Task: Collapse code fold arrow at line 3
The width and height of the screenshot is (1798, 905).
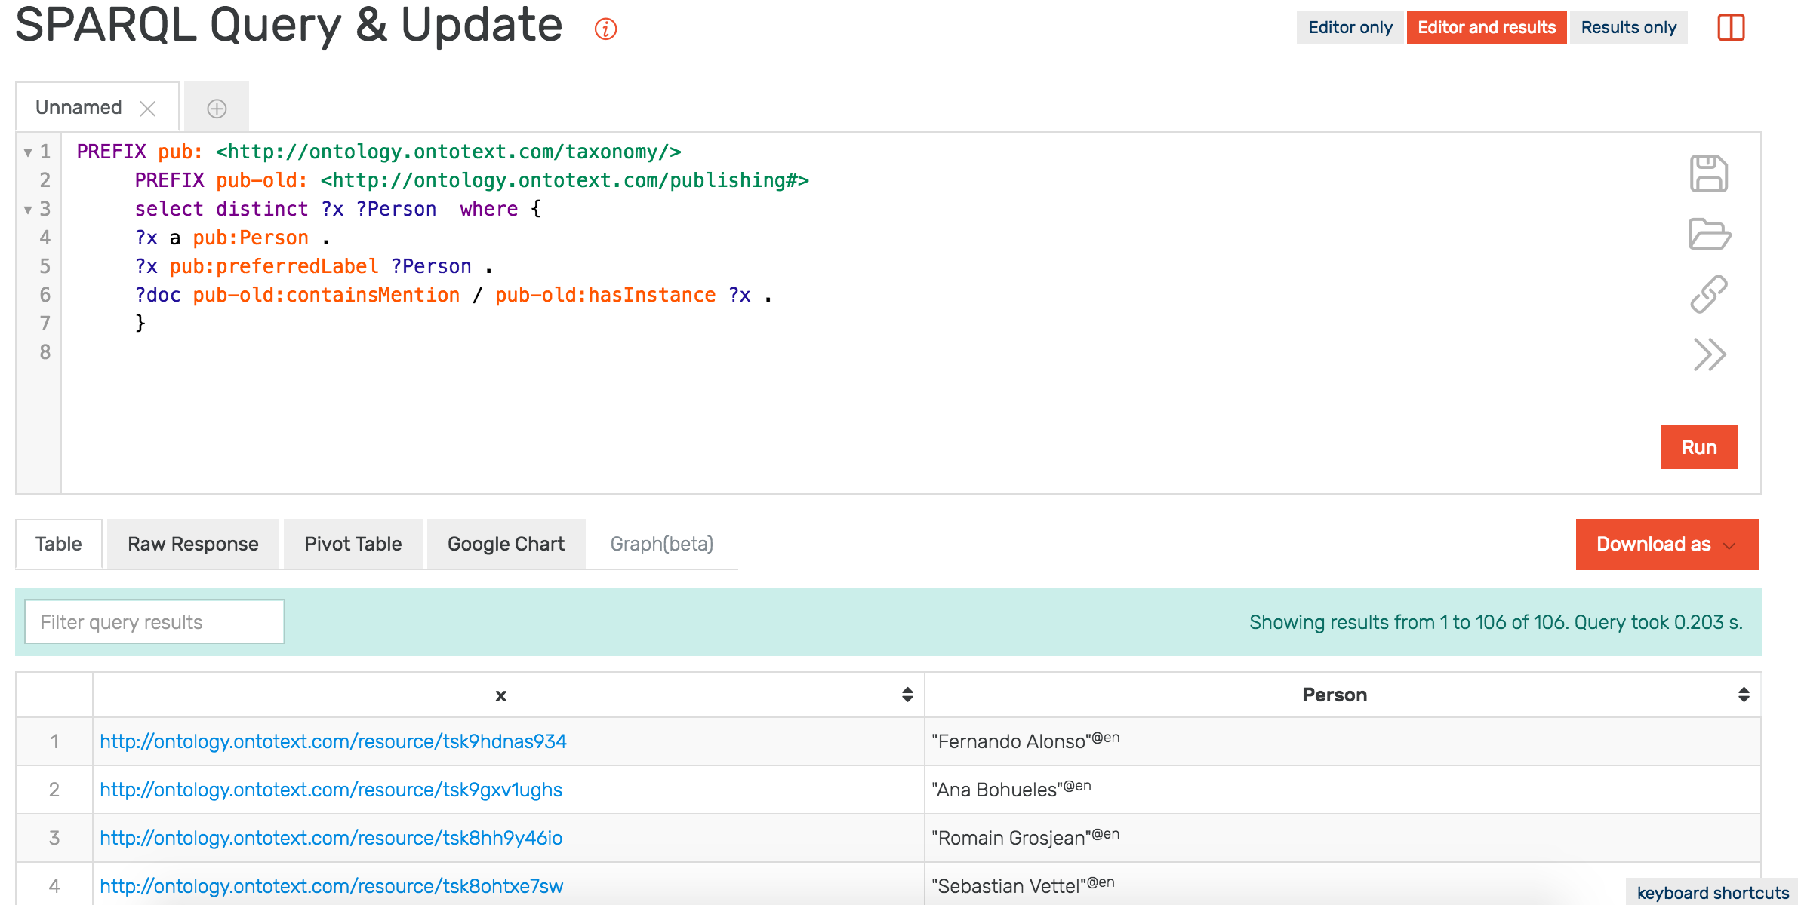Action: pyautogui.click(x=28, y=210)
